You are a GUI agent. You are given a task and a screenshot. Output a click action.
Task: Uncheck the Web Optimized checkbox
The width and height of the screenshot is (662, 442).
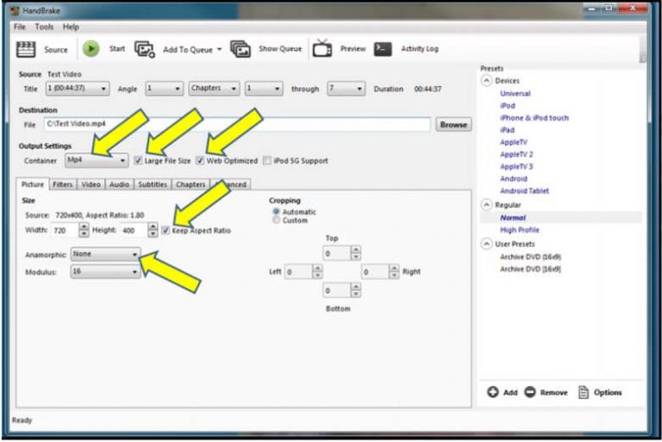point(201,160)
